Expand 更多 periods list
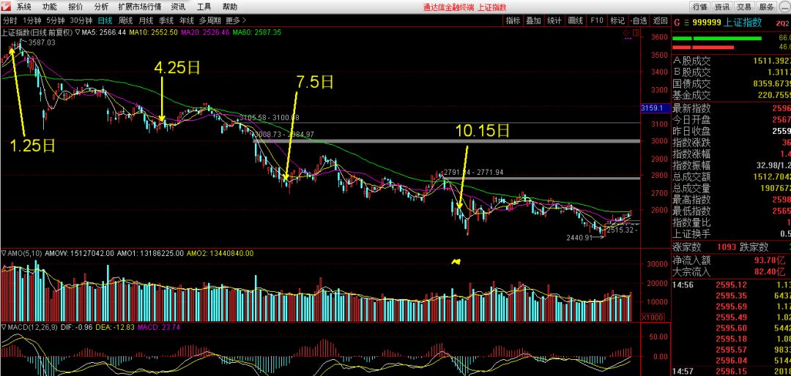This screenshot has height=376, width=791. point(236,20)
